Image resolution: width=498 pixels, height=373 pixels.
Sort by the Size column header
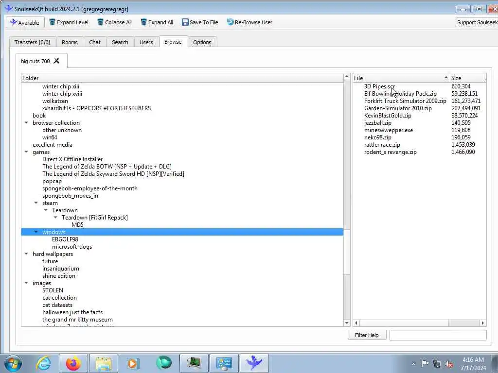click(467, 78)
